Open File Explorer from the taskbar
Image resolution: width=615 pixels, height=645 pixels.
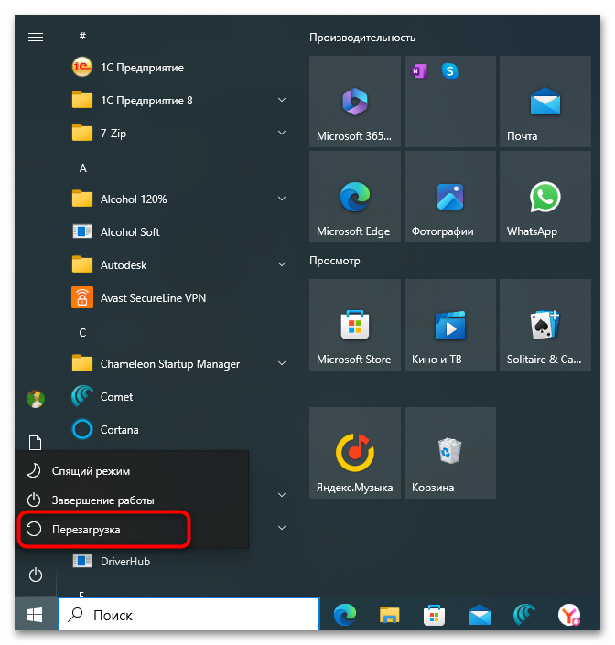click(389, 615)
